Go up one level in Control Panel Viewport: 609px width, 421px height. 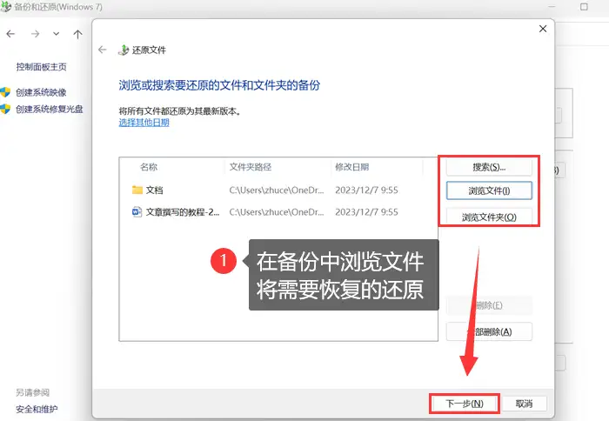[77, 34]
